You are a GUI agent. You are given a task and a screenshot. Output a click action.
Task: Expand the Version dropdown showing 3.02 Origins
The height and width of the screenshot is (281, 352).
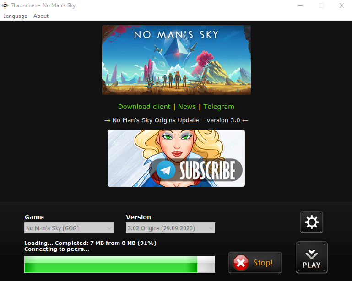point(170,228)
